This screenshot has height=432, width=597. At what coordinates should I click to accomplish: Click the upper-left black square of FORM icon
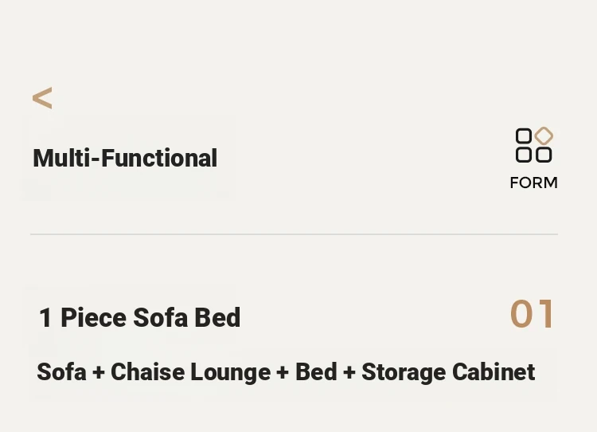tap(524, 135)
